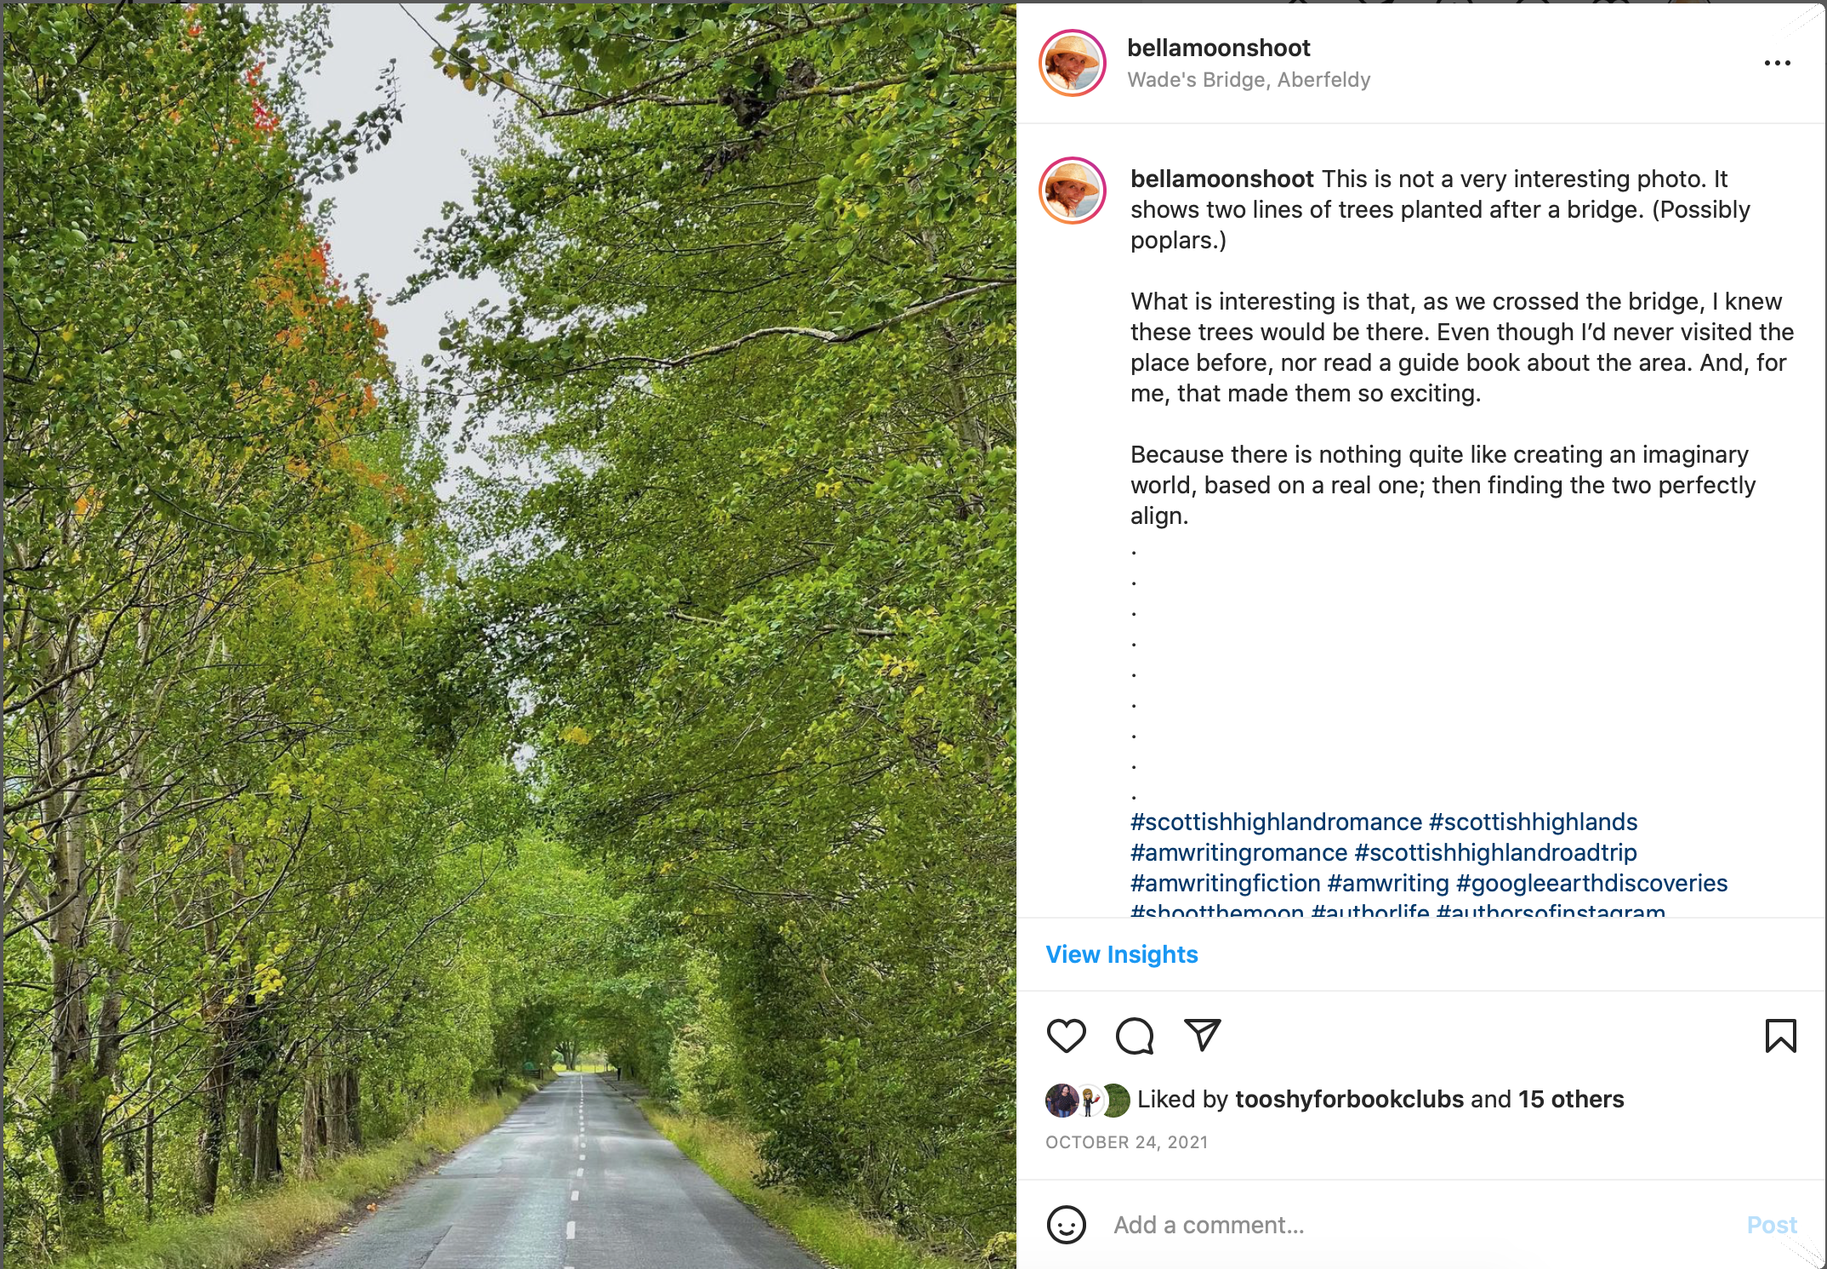Save the post with the bookmark icon
The width and height of the screenshot is (1827, 1269).
tap(1780, 1035)
